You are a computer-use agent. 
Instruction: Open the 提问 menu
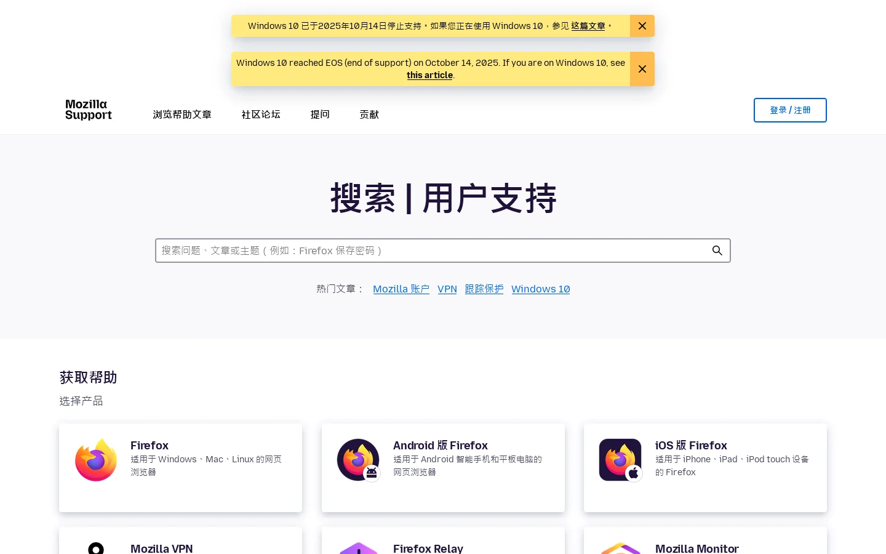point(320,114)
